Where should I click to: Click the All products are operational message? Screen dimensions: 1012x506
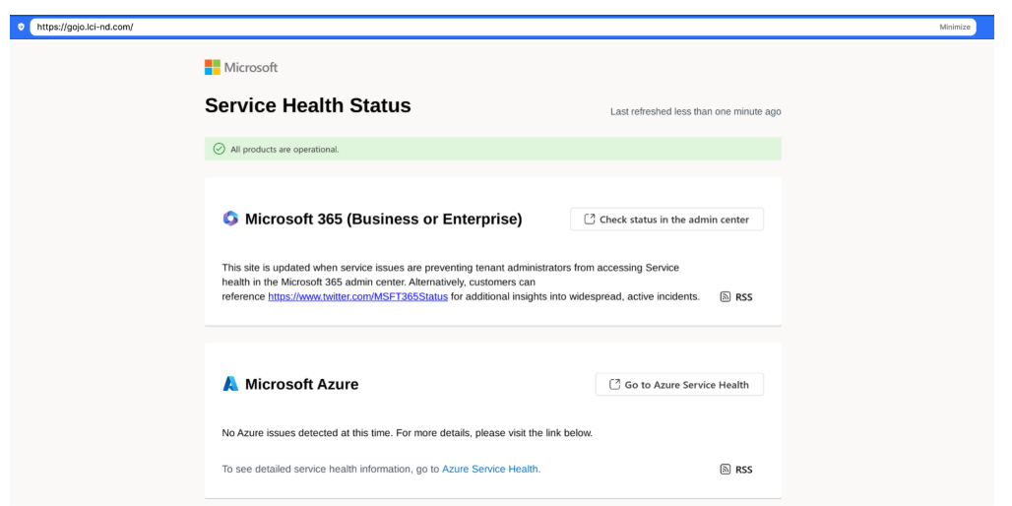coord(285,149)
